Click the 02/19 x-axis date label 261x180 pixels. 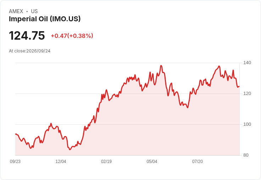click(x=106, y=162)
